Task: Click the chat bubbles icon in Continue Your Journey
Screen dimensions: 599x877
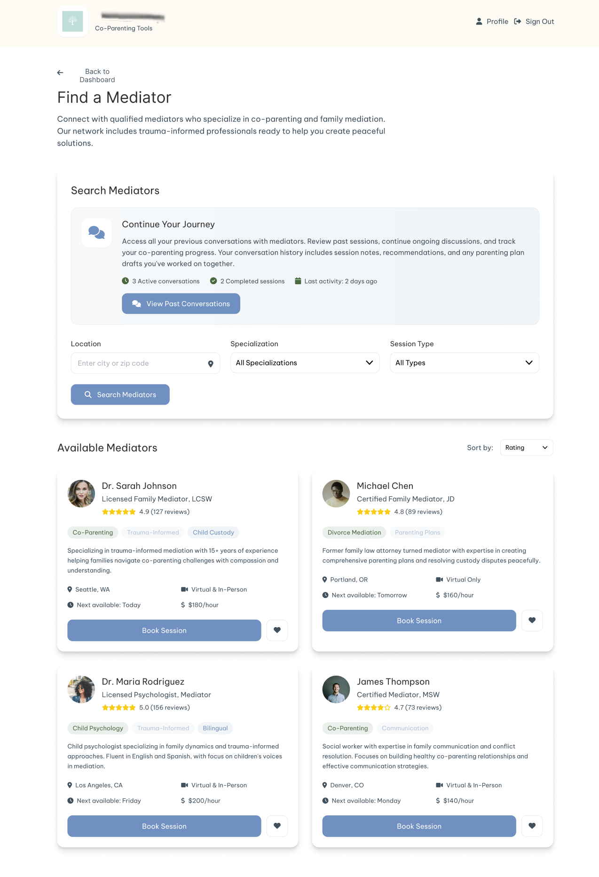Action: point(97,233)
